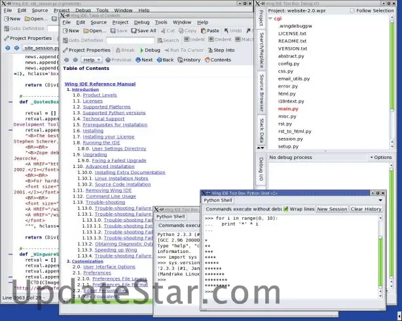Image resolution: width=402 pixels, height=321 pixels.
Task: Open Options dropdown in Debug I/O panel
Action: pos(381,158)
